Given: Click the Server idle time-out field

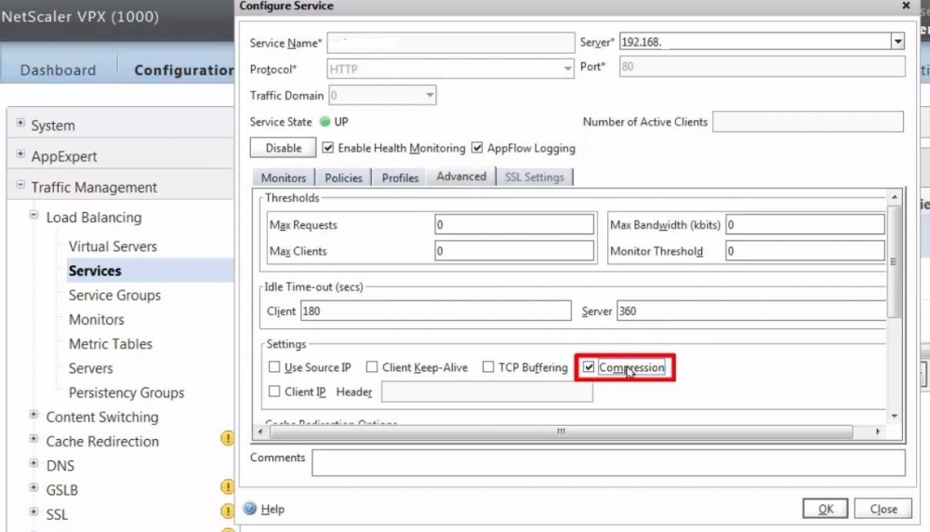Looking at the screenshot, I should (x=751, y=311).
